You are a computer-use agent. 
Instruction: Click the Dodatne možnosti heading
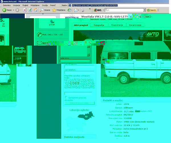(74, 137)
